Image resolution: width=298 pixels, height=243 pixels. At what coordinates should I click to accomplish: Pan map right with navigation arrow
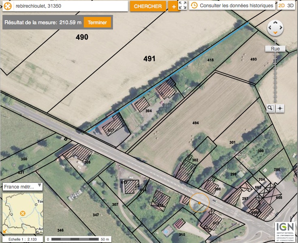(x=281, y=28)
